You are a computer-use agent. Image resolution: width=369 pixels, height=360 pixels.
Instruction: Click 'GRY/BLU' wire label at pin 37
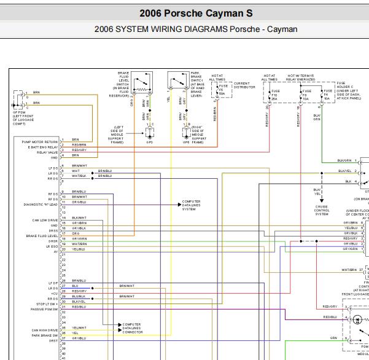[79, 338]
